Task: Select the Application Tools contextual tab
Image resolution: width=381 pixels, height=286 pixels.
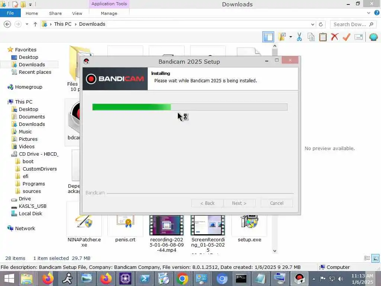Action: point(109,4)
